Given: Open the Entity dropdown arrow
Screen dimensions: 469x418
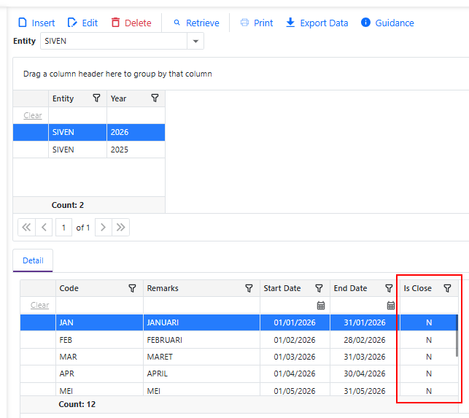Looking at the screenshot, I should pyautogui.click(x=195, y=41).
